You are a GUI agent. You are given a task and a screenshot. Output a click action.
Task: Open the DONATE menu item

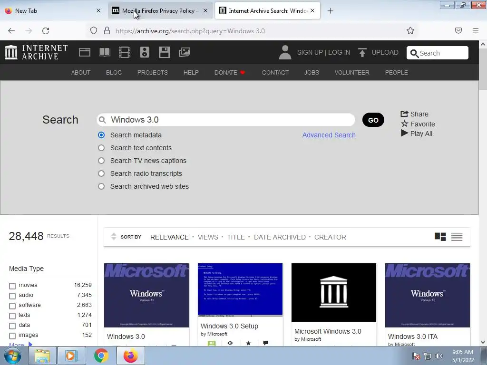coord(230,72)
